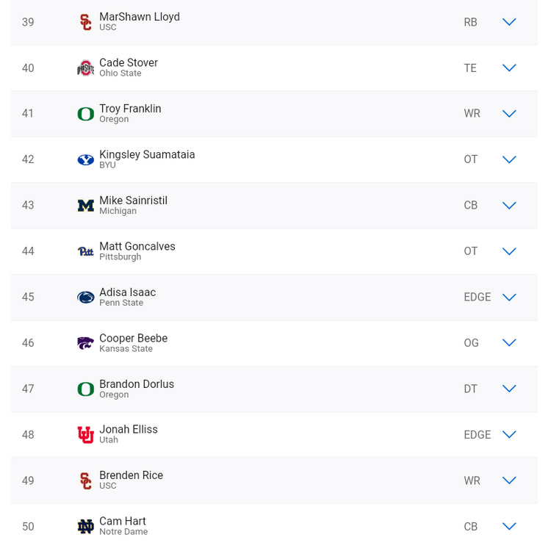Expand Brenden Rice's details chevron

click(509, 480)
